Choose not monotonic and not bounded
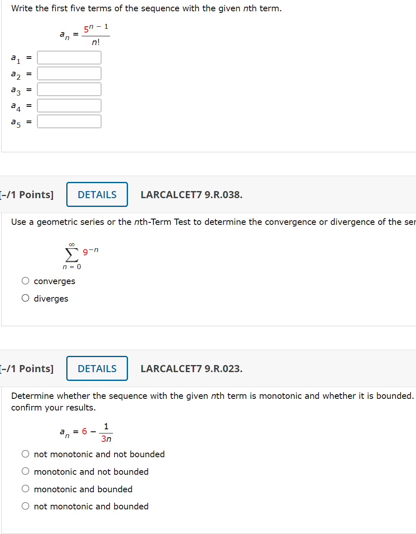 coord(25,454)
